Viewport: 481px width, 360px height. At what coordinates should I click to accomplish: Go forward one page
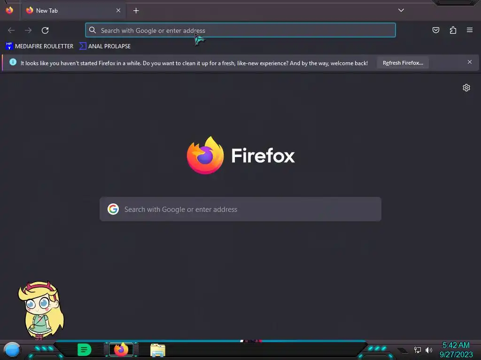pyautogui.click(x=28, y=30)
